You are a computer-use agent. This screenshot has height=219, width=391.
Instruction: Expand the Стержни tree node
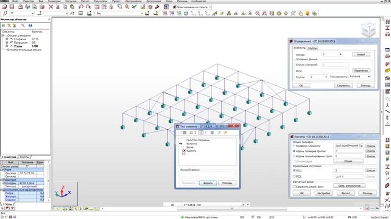pos(7,39)
